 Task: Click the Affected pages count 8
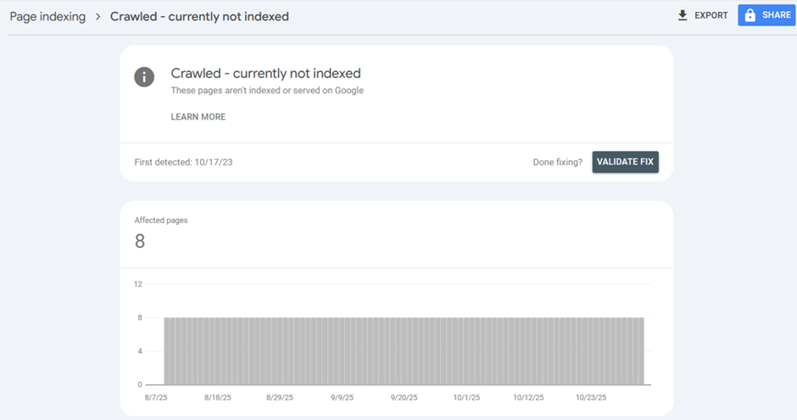click(140, 241)
